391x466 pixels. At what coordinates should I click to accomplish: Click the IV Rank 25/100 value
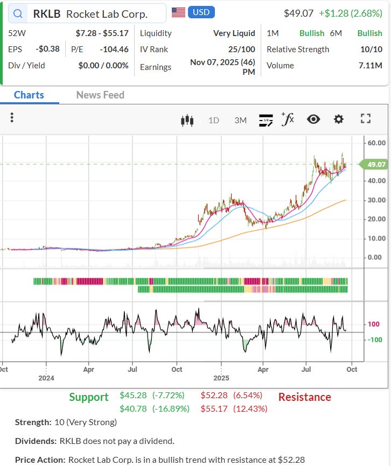[241, 50]
